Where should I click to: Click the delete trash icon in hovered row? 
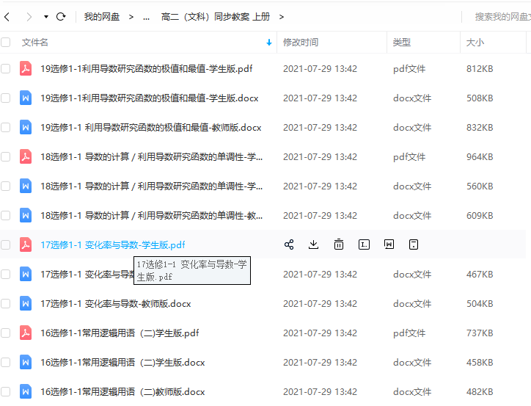[339, 244]
